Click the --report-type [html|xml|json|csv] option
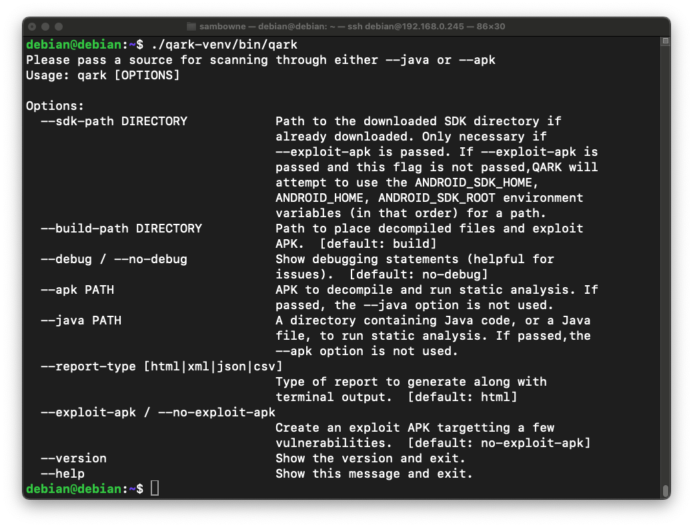Image resolution: width=693 pixels, height=527 pixels. (x=162, y=366)
